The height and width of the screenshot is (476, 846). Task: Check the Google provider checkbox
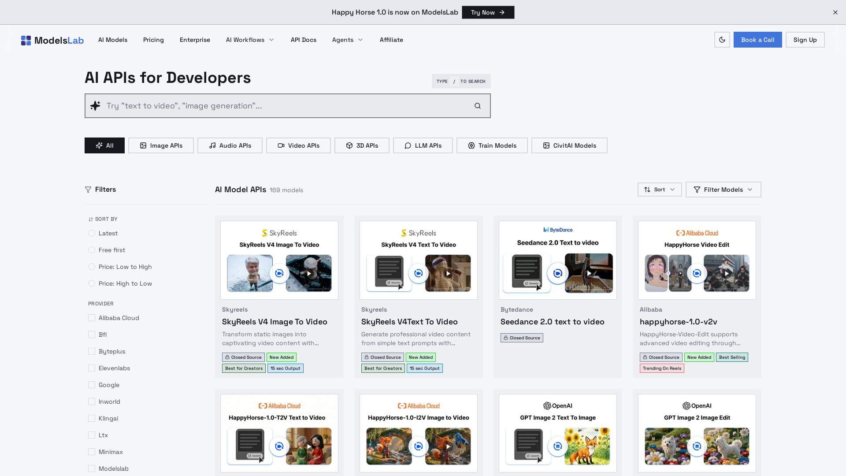[92, 385]
